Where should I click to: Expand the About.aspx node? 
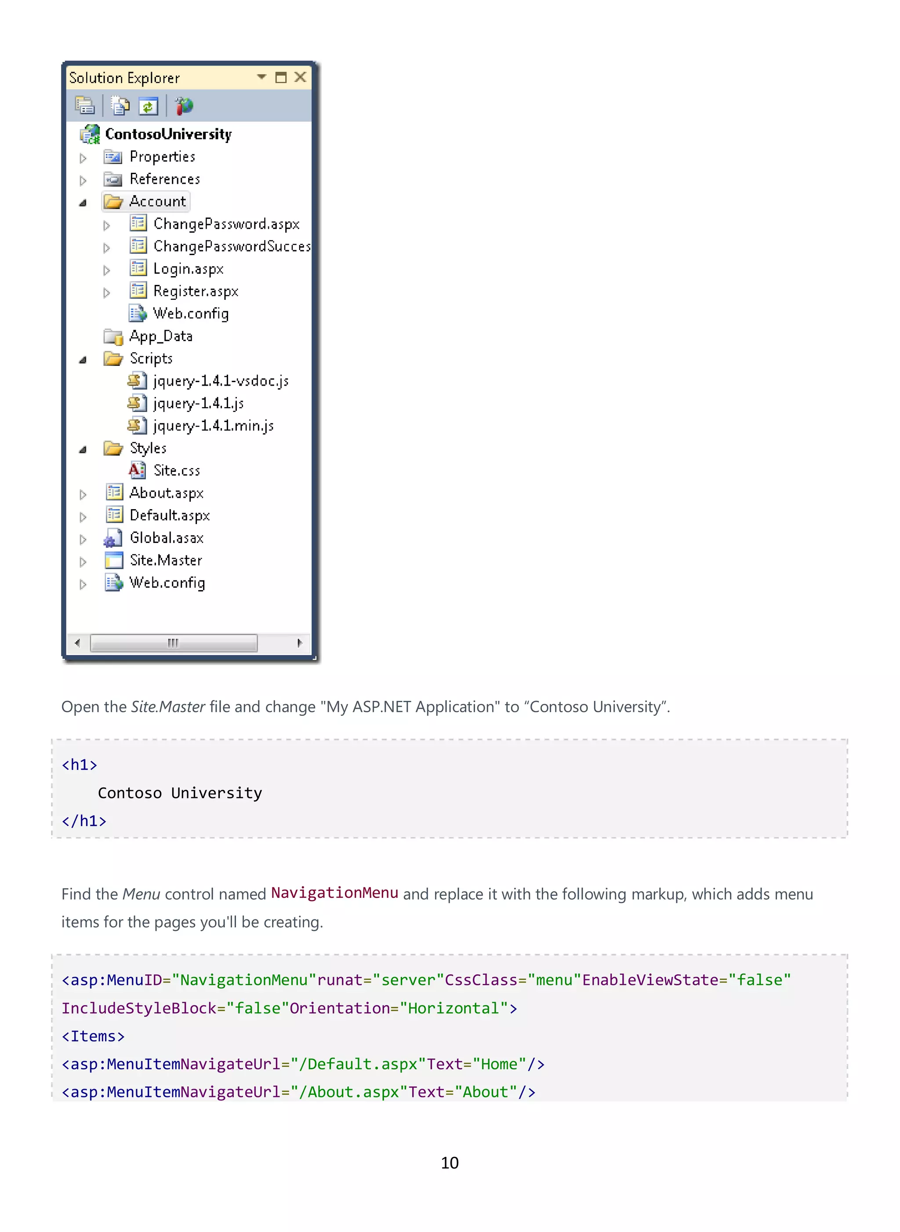[83, 495]
